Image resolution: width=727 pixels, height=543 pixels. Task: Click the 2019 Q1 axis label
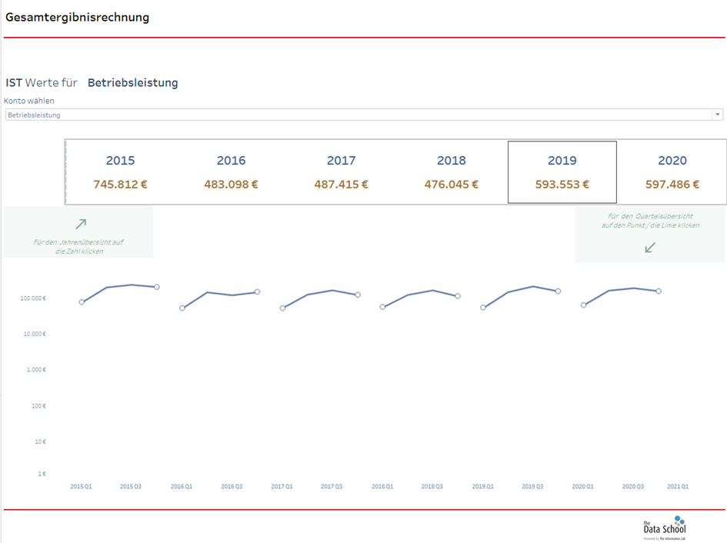pyautogui.click(x=482, y=486)
